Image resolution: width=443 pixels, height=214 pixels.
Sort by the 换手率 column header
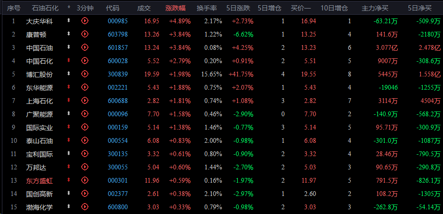click(x=207, y=8)
